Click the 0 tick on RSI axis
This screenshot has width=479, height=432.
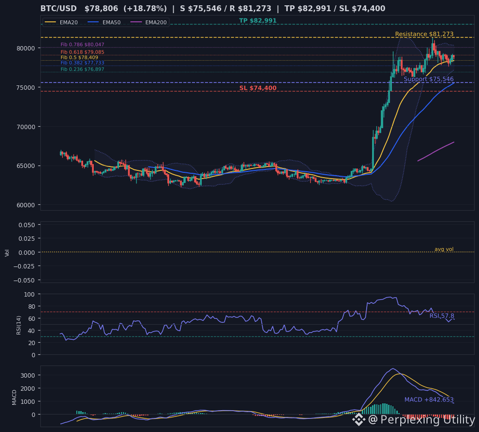(34, 355)
